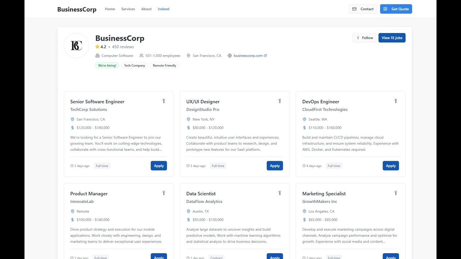Click GrowthMakers Inc company name

click(x=320, y=202)
